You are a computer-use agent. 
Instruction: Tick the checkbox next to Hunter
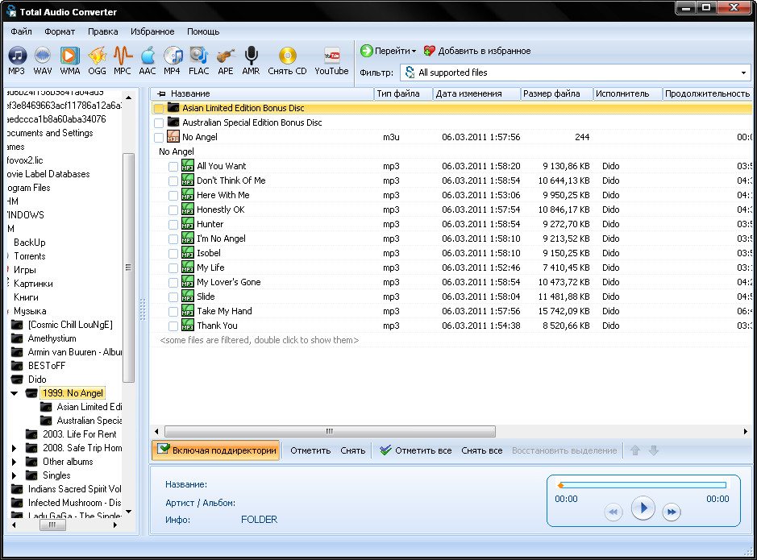tap(173, 225)
